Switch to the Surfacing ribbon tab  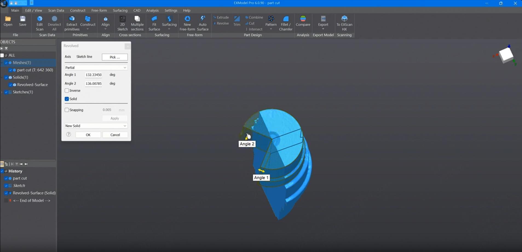point(120,10)
